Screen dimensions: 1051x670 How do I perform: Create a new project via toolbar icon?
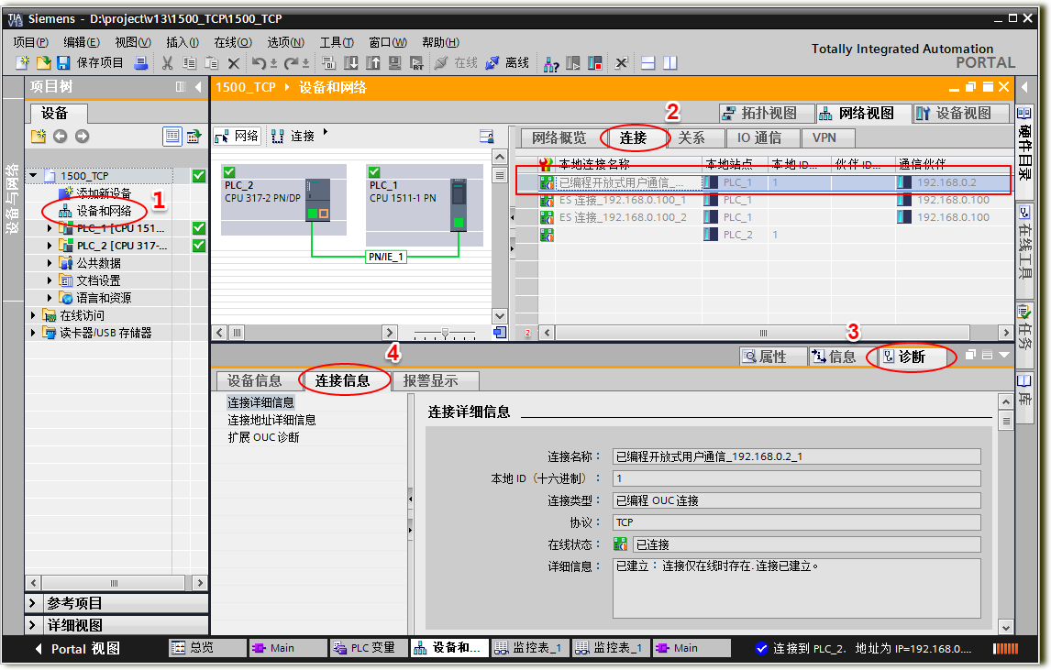(x=22, y=63)
